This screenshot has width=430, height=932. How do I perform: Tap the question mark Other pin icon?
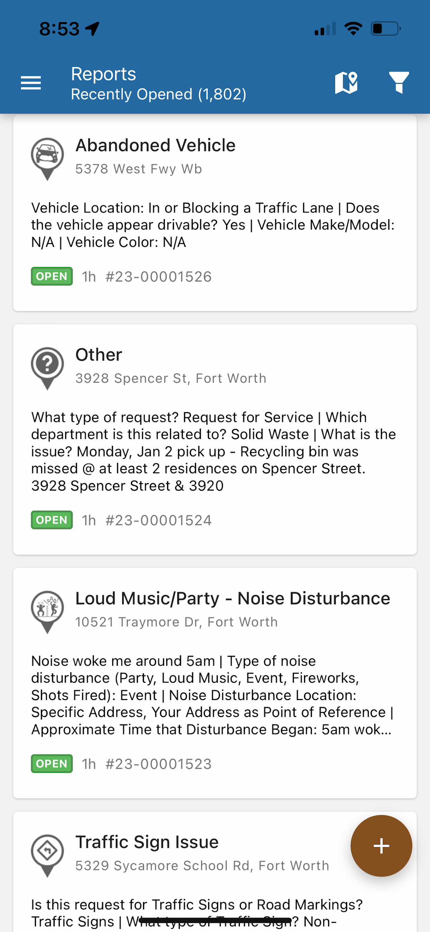click(x=47, y=366)
